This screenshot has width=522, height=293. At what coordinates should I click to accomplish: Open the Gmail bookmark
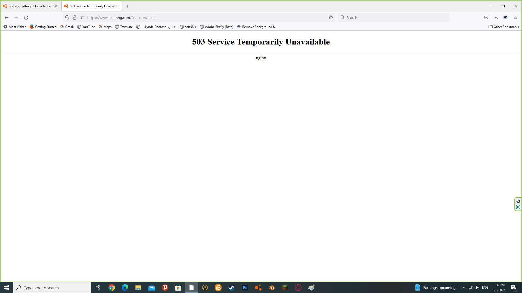(x=67, y=27)
